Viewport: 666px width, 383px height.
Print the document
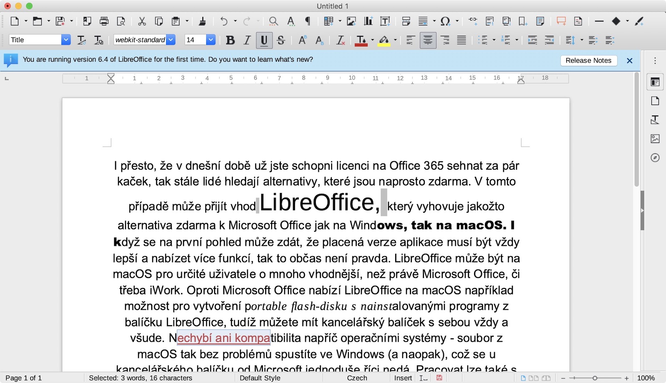[104, 21]
